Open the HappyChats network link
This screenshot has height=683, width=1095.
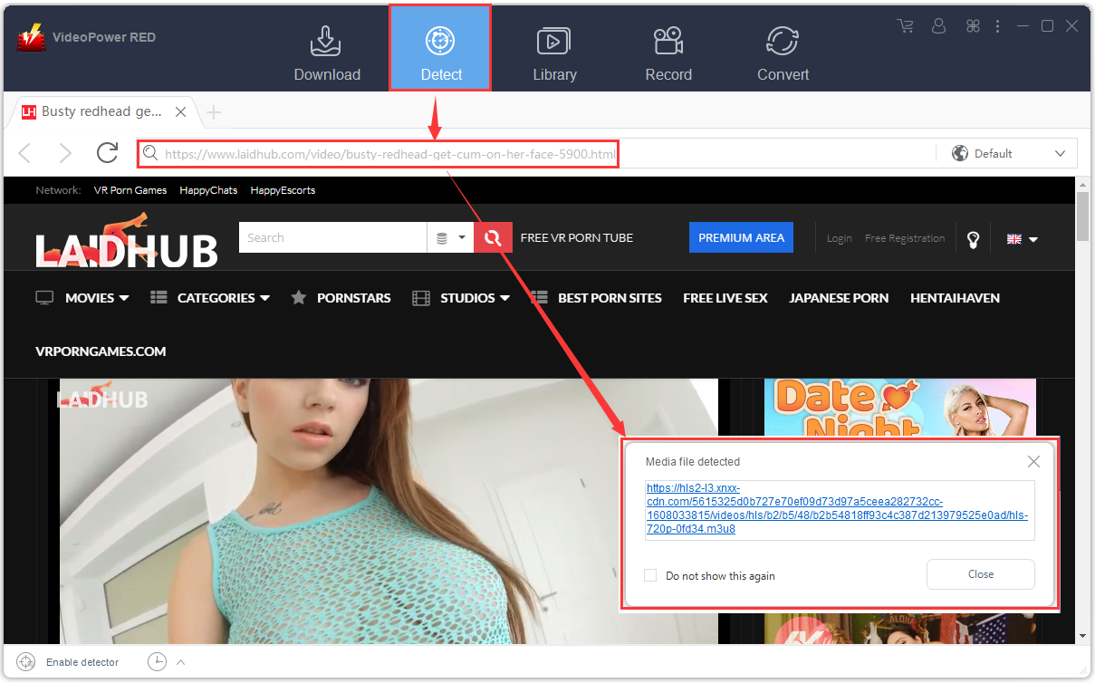click(x=208, y=190)
